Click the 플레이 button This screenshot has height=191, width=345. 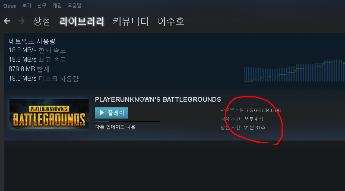click(x=111, y=113)
